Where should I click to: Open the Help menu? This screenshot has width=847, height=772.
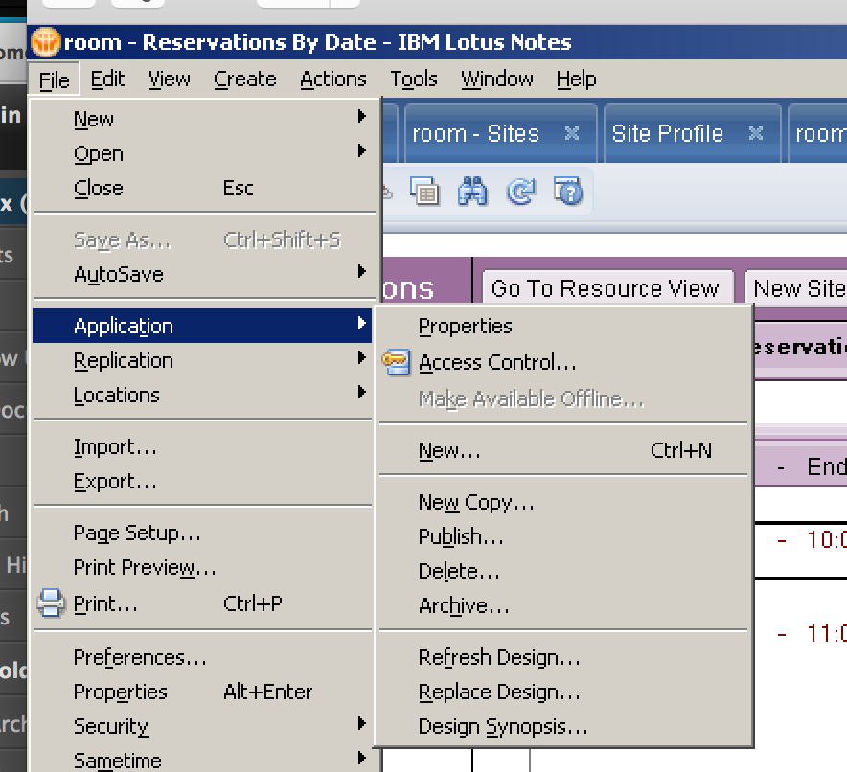click(577, 79)
